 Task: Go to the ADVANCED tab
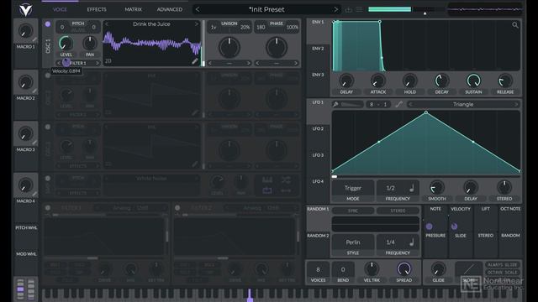(170, 9)
